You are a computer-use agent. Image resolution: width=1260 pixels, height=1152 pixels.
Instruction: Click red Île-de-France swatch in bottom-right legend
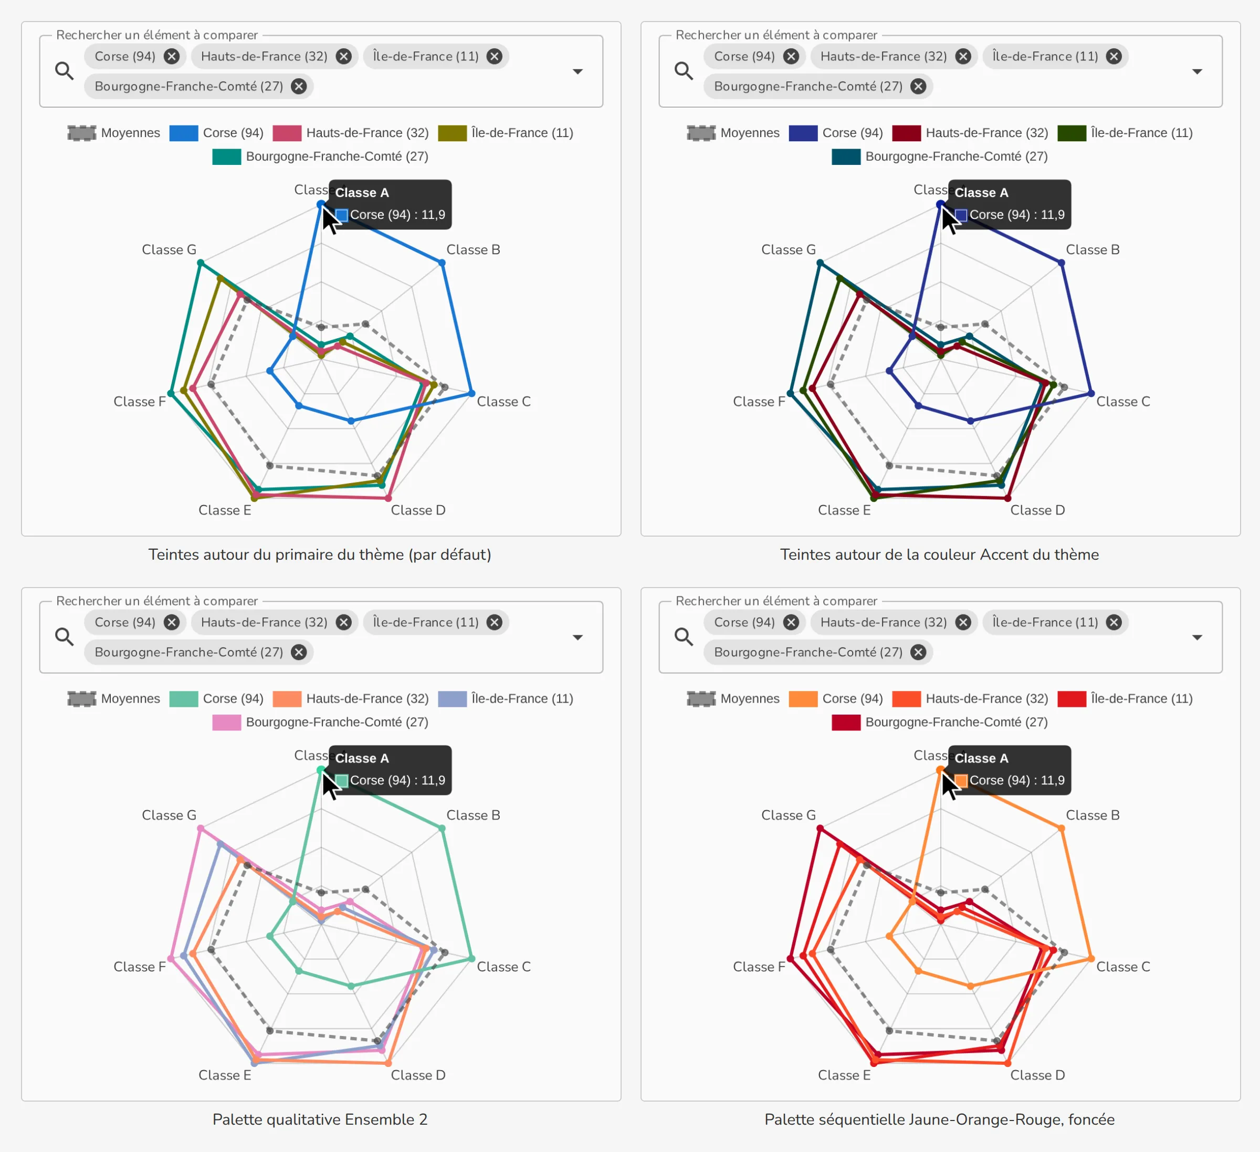point(1072,698)
